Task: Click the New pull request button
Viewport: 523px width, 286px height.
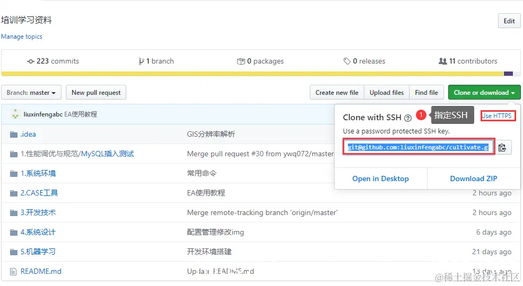Action: (x=96, y=93)
